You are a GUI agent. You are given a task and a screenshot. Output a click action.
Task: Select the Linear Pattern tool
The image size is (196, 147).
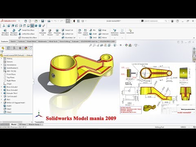pyautogui.click(x=85, y=32)
